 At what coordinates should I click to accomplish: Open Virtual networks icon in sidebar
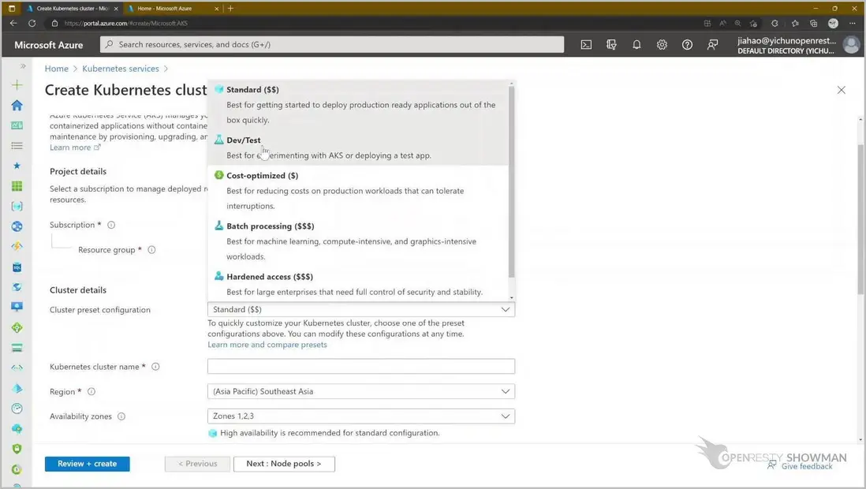coord(17,368)
